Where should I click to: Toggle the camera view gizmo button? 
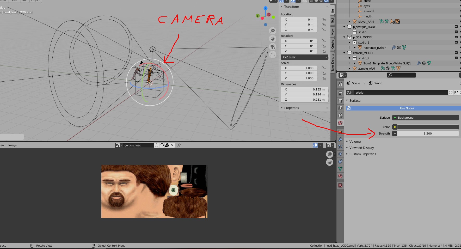pyautogui.click(x=273, y=47)
